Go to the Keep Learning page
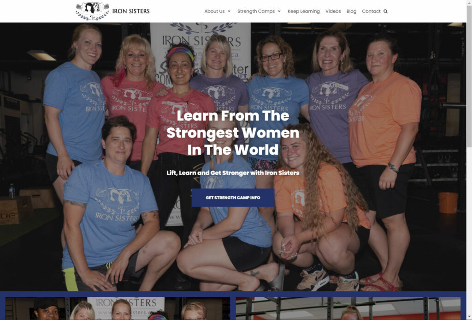 pyautogui.click(x=303, y=11)
